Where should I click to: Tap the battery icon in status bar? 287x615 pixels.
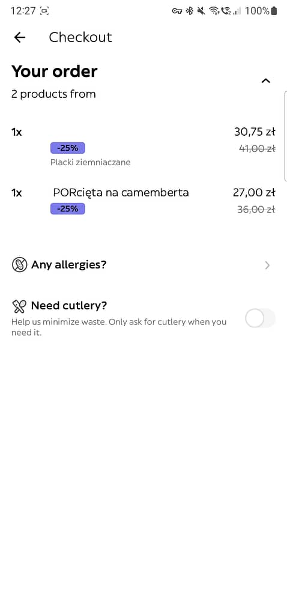(274, 11)
